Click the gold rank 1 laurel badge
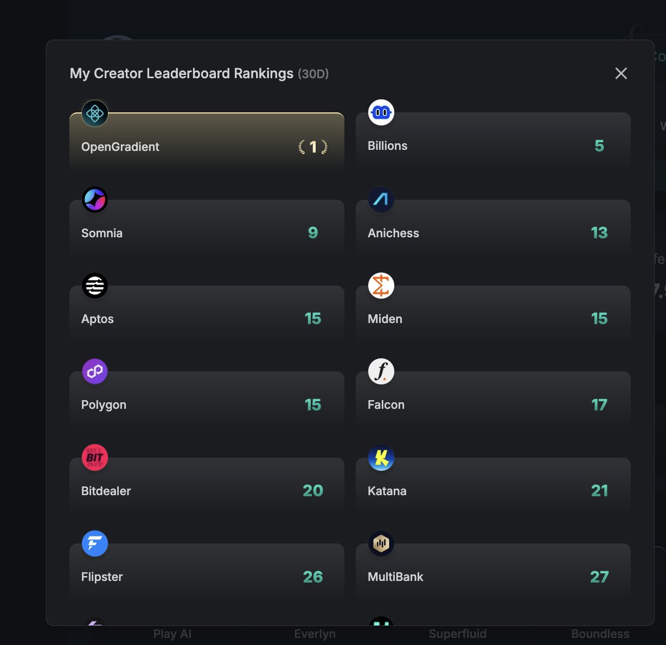 [313, 147]
